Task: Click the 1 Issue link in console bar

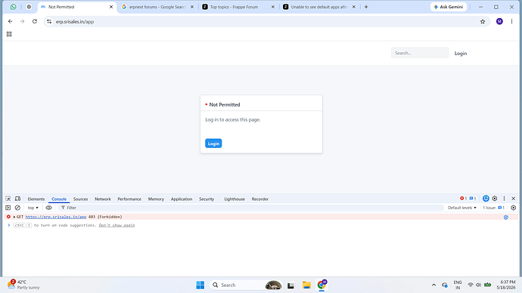Action: click(x=494, y=208)
